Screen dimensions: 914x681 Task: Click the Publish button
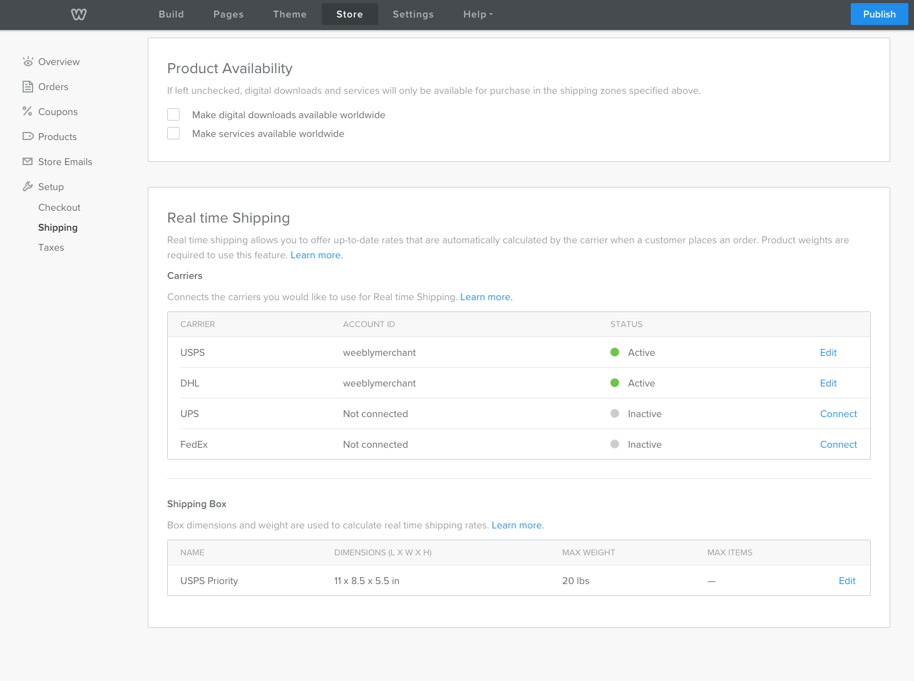click(x=880, y=14)
